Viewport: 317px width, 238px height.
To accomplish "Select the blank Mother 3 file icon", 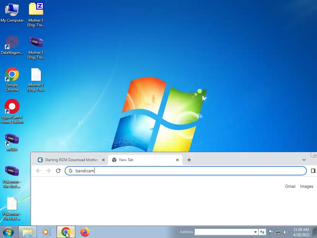I will point(36,80).
